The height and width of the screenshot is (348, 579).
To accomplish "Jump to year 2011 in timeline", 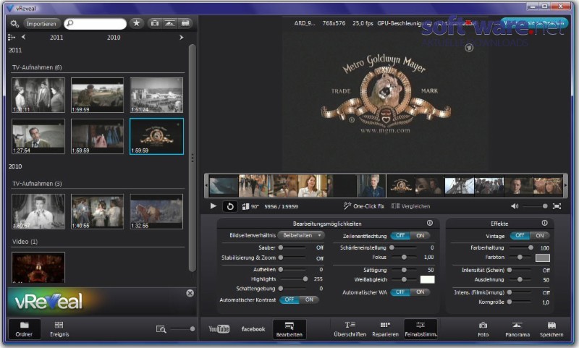I will 56,38.
